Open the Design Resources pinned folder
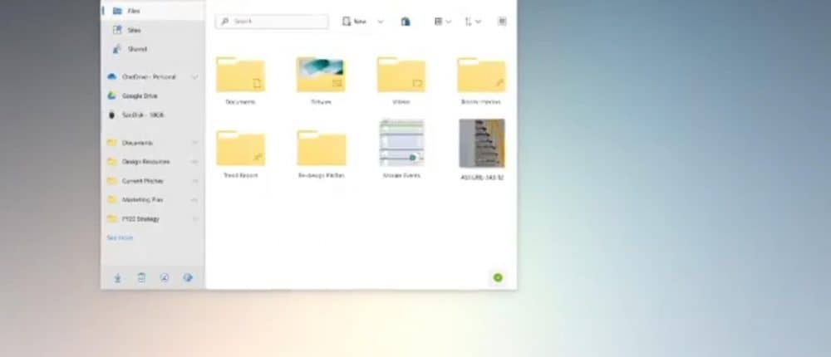831x357 pixels. pyautogui.click(x=145, y=162)
